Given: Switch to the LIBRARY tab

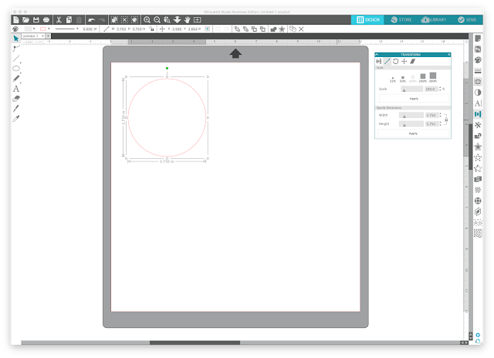Looking at the screenshot, I should coord(434,20).
